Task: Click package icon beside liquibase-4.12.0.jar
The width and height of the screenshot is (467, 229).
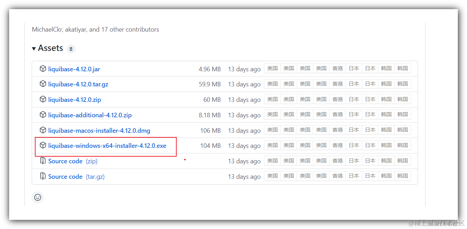Action: [43, 68]
